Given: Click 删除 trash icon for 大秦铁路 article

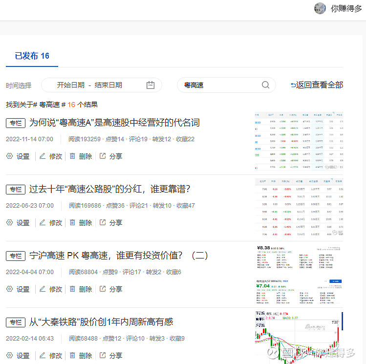Looking at the screenshot, I should click(73, 355).
